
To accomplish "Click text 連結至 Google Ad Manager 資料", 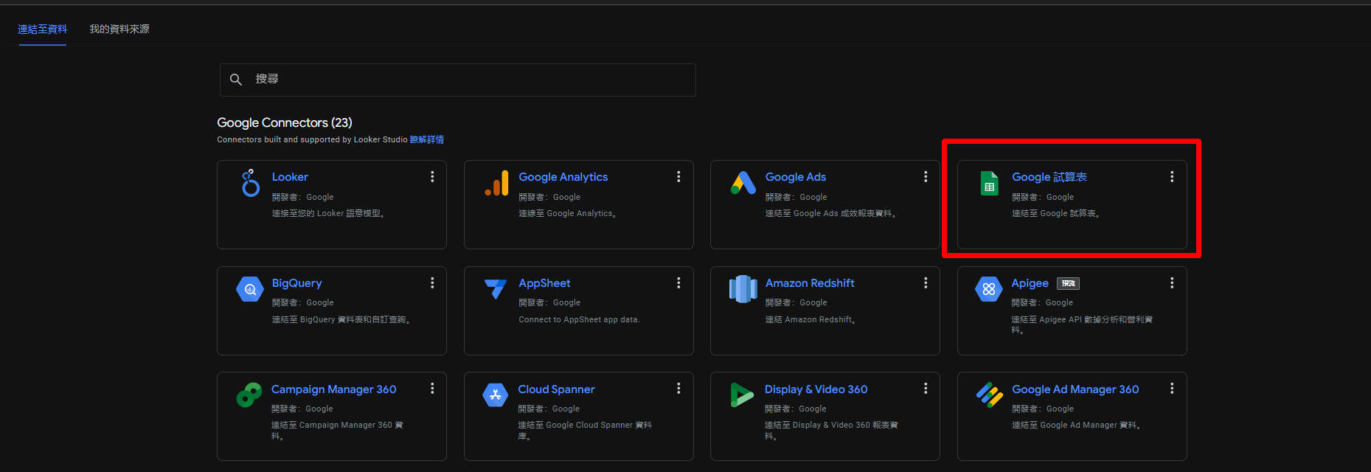I will pos(1076,425).
